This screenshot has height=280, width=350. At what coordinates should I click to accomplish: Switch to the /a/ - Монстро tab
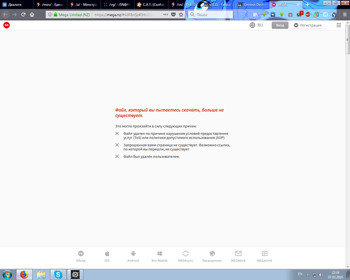pyautogui.click(x=84, y=5)
